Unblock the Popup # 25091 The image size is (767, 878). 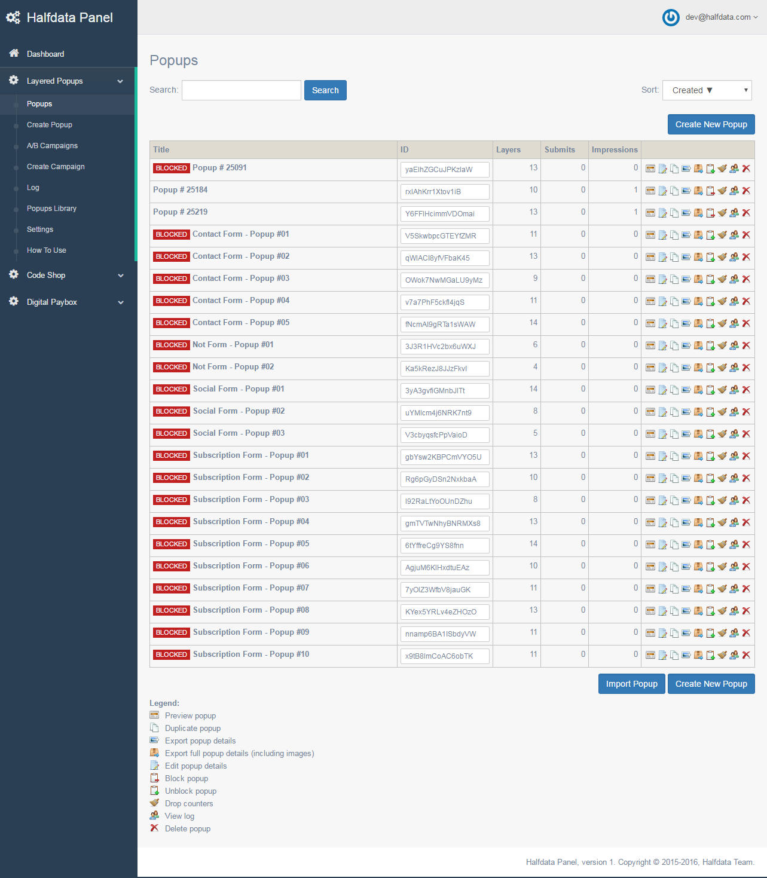[710, 169]
